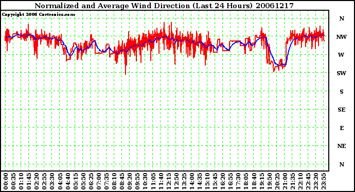Viewport: 355px width, 192px height.
Task: Click the 05:15 time label
Action: pyautogui.click(x=76, y=181)
